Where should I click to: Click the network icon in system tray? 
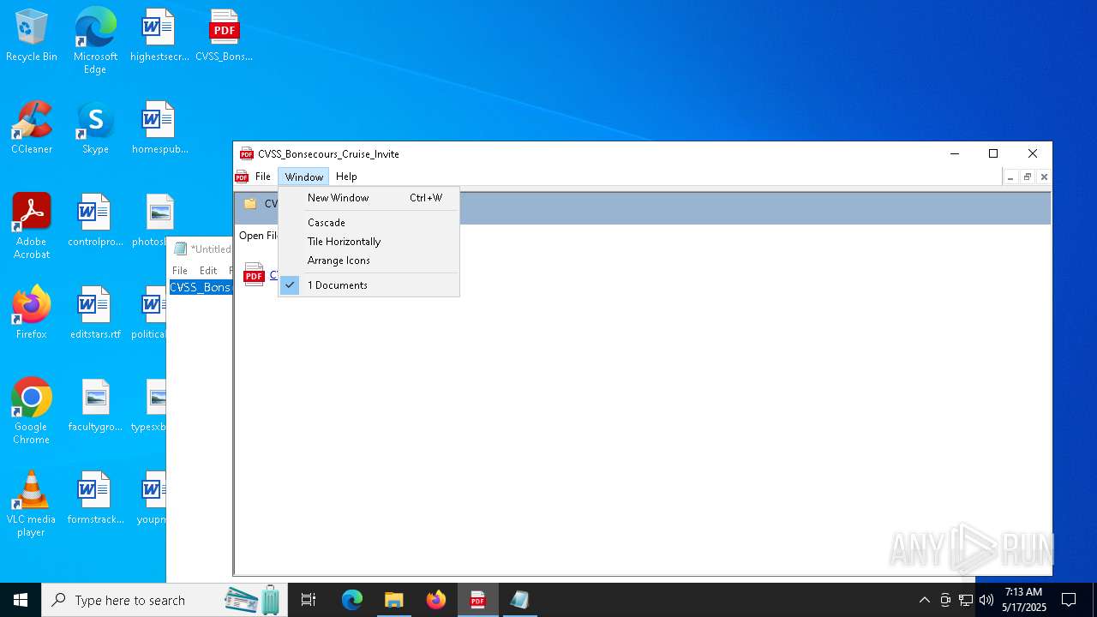tap(966, 600)
